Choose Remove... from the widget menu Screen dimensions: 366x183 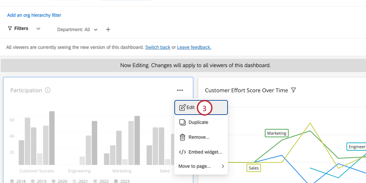(199, 137)
